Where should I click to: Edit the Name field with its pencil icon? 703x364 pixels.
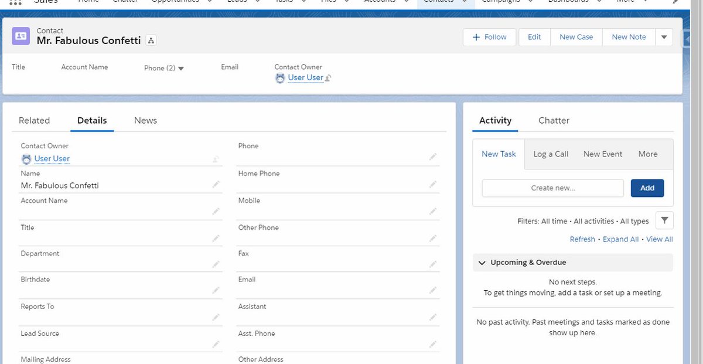pos(216,184)
